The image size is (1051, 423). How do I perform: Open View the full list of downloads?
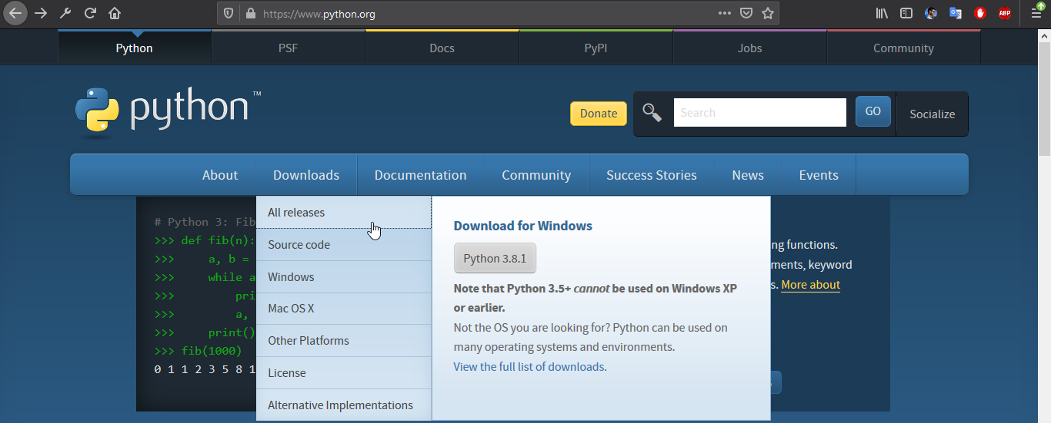tap(529, 367)
